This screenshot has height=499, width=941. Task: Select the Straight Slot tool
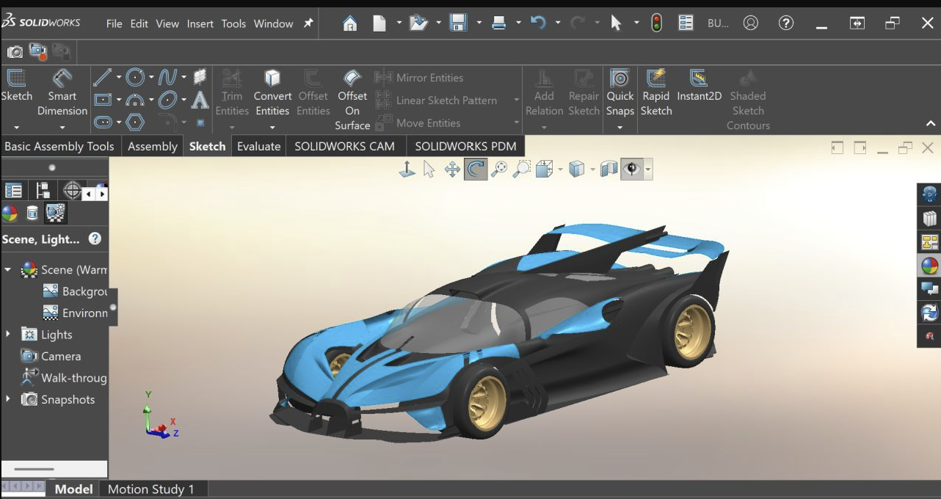(103, 121)
